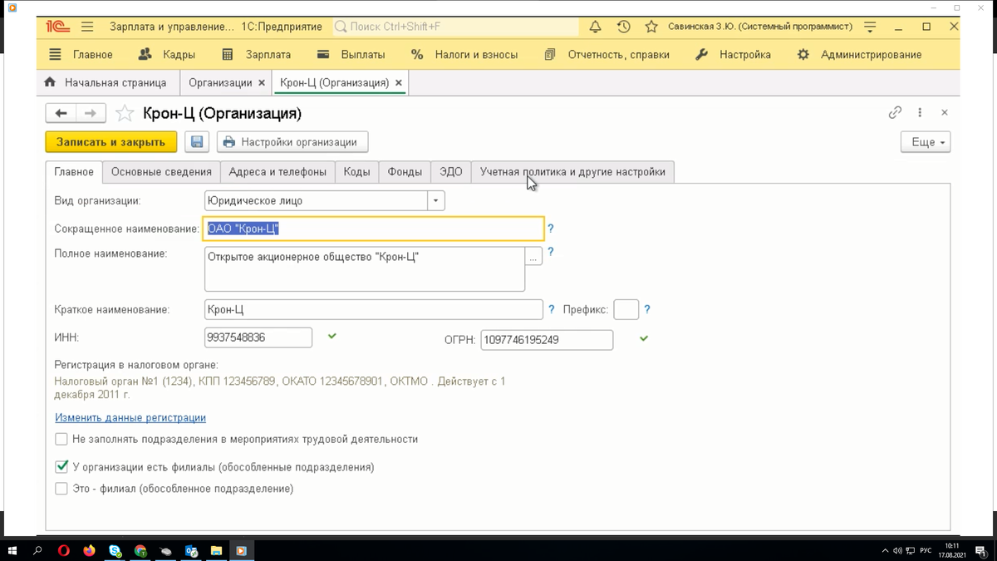Uncheck У организации есть филиалы

coord(61,467)
